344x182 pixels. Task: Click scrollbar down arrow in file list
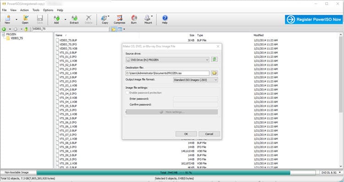[341, 166]
